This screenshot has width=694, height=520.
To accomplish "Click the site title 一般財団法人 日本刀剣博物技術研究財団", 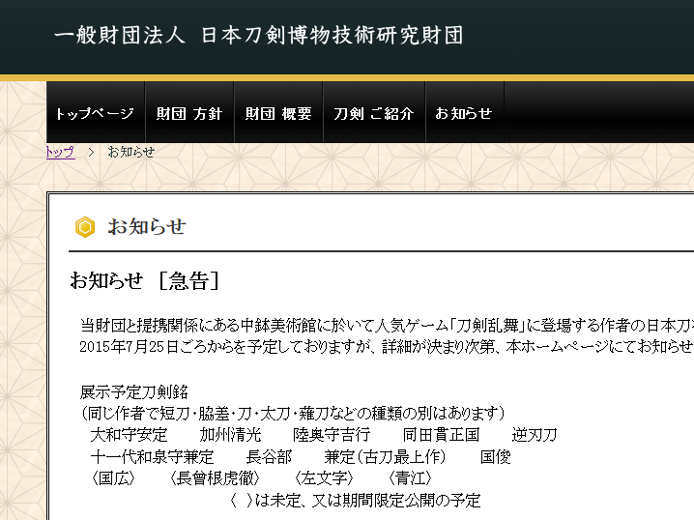I will click(x=258, y=35).
